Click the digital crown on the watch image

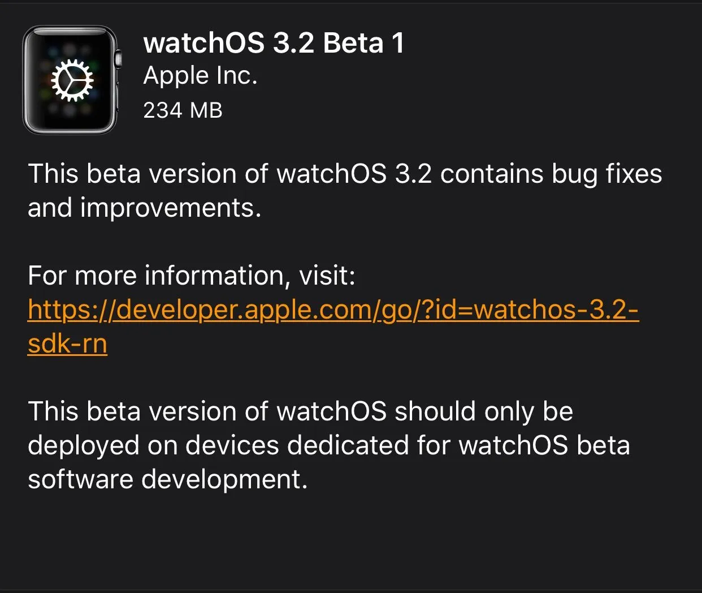[x=118, y=59]
